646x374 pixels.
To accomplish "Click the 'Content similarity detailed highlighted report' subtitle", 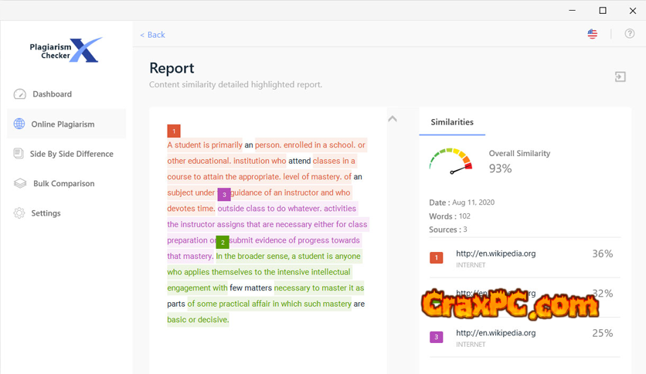I will click(236, 84).
